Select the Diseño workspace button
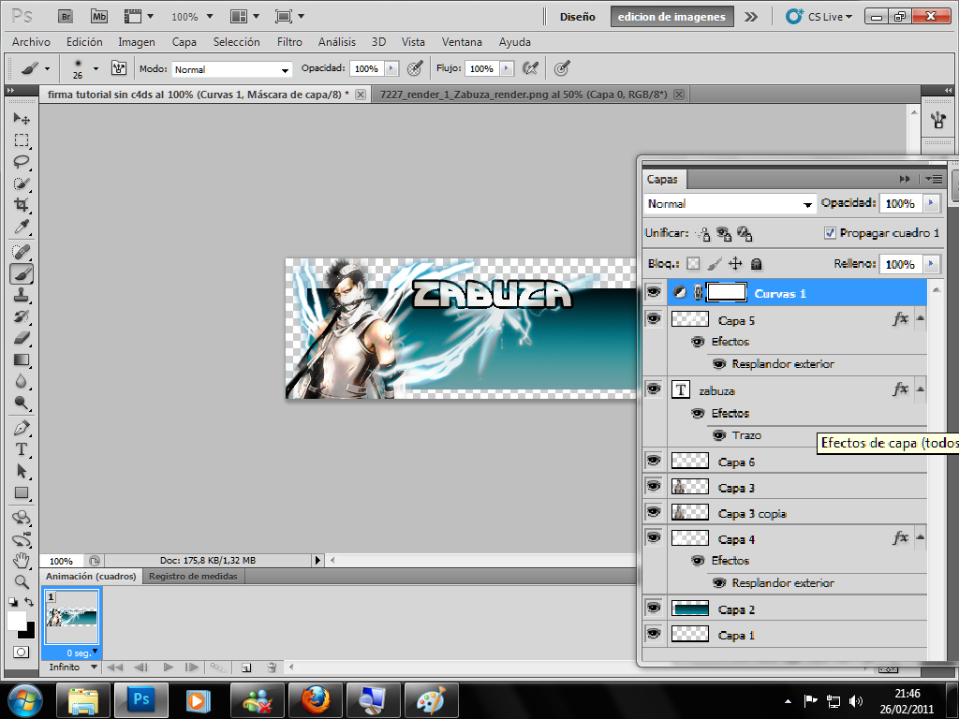 point(577,17)
